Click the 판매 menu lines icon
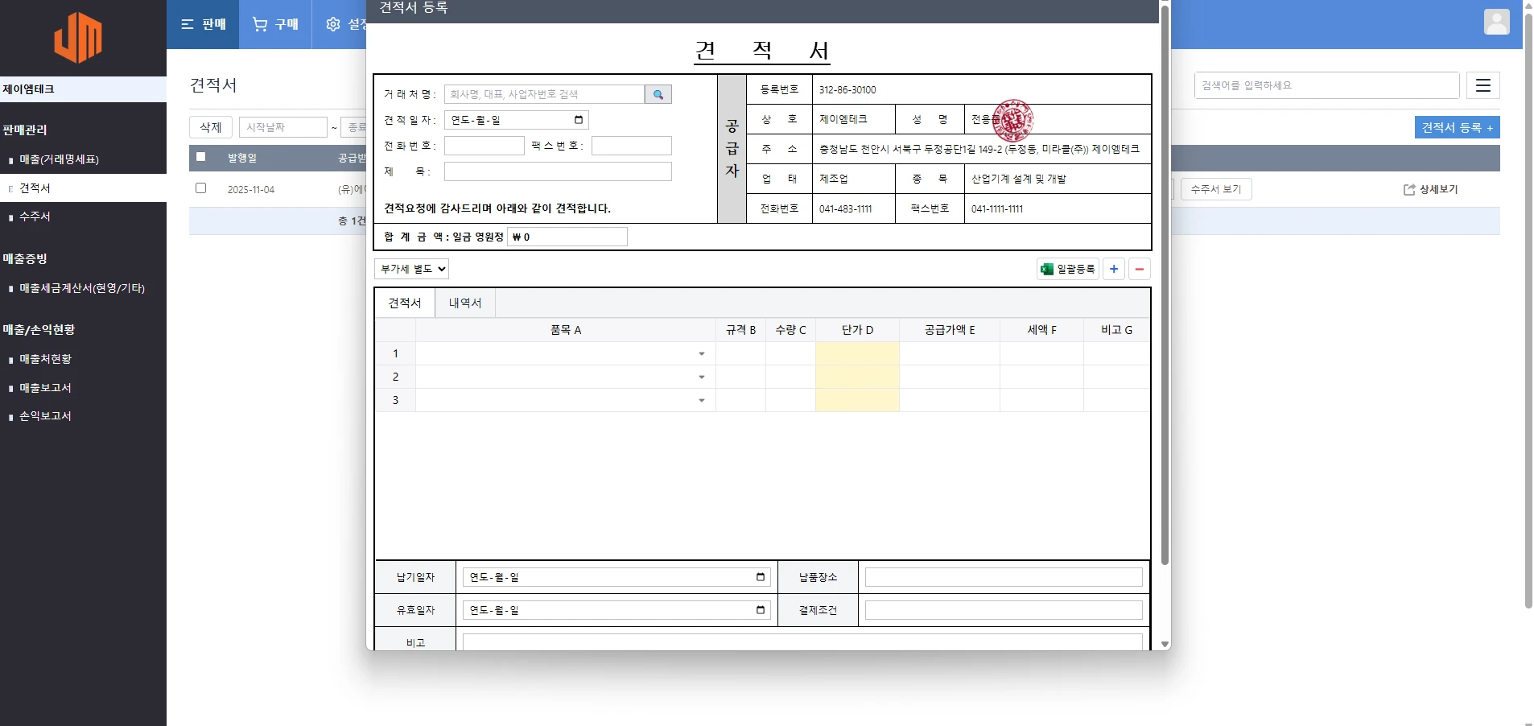Image resolution: width=1534 pixels, height=726 pixels. tap(188, 24)
